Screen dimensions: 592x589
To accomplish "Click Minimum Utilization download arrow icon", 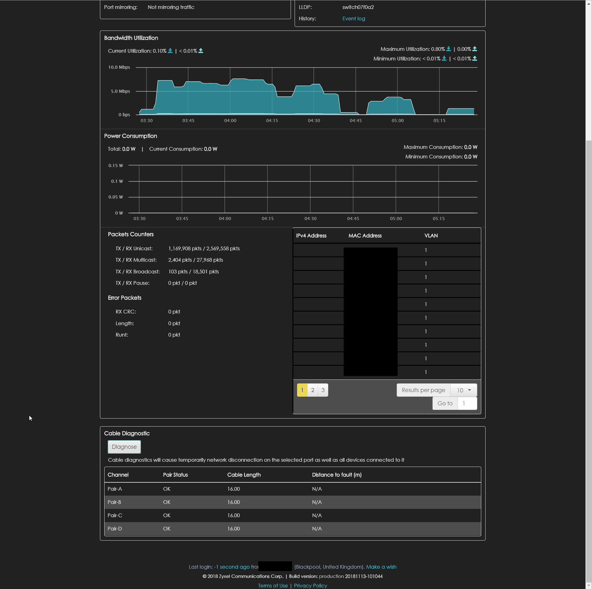I will coord(444,59).
